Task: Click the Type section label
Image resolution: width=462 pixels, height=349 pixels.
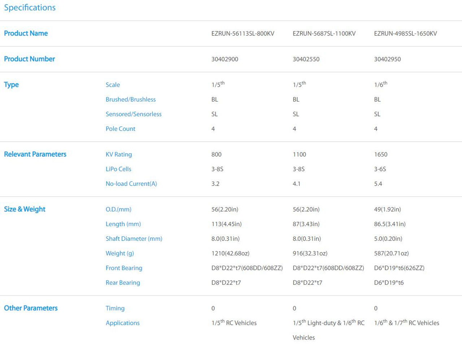Action: (11, 85)
